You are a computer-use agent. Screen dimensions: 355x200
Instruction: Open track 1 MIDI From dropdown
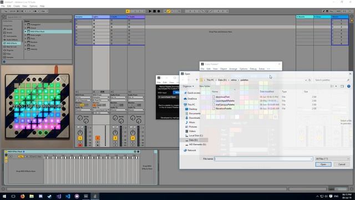click(x=83, y=97)
